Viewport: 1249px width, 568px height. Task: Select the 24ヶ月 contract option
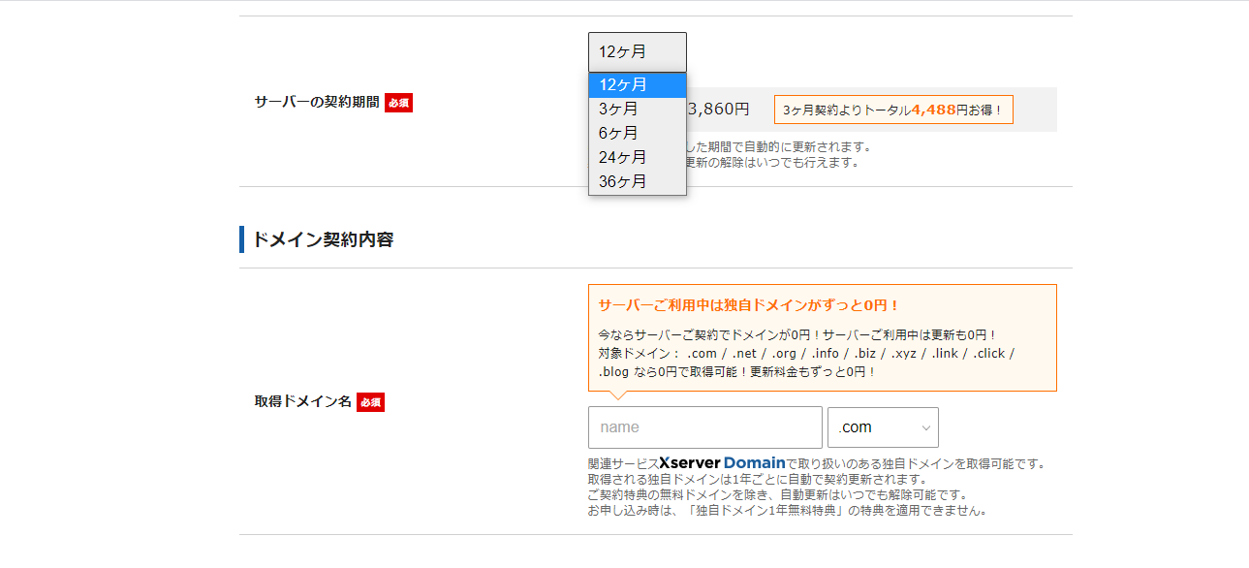pyautogui.click(x=637, y=157)
